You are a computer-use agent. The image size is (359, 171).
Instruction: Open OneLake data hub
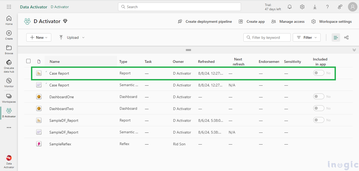pos(9,66)
